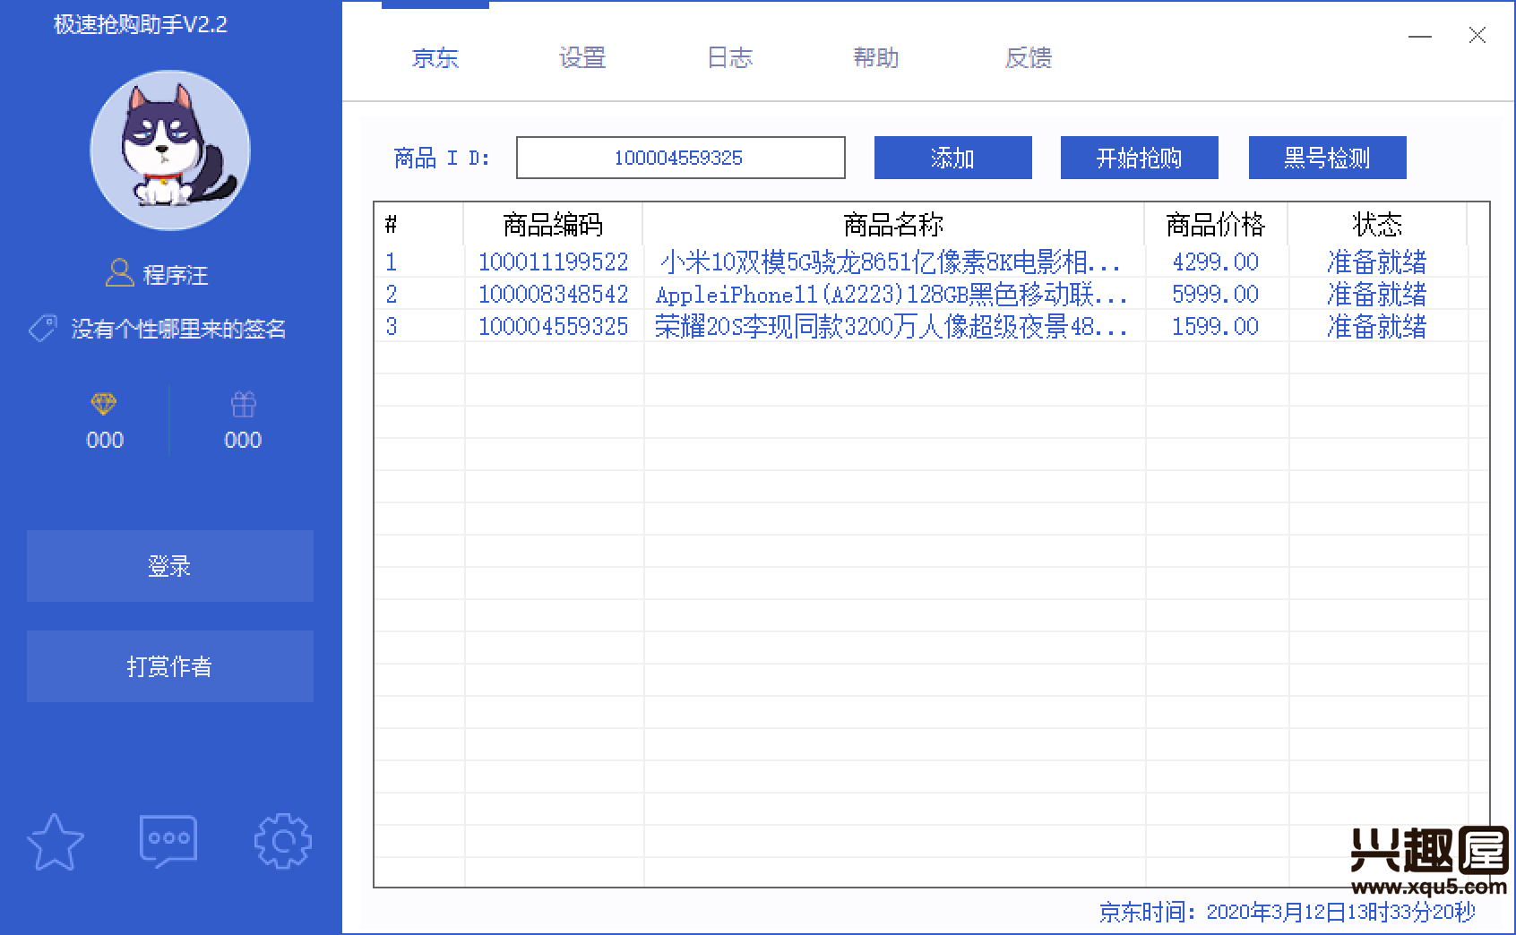Click the 开始抢购 button
1516x935 pixels.
(1140, 158)
